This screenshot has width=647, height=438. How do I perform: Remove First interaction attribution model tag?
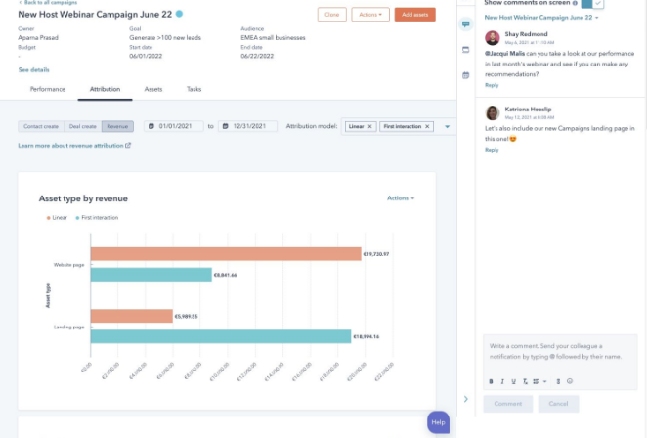427,127
